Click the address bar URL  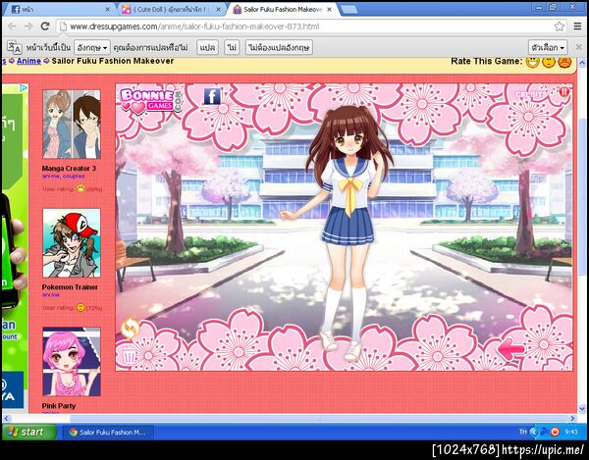tap(194, 26)
